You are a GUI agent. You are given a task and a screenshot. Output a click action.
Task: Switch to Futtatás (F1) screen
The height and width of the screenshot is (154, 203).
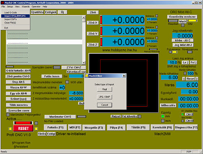pos(55,128)
